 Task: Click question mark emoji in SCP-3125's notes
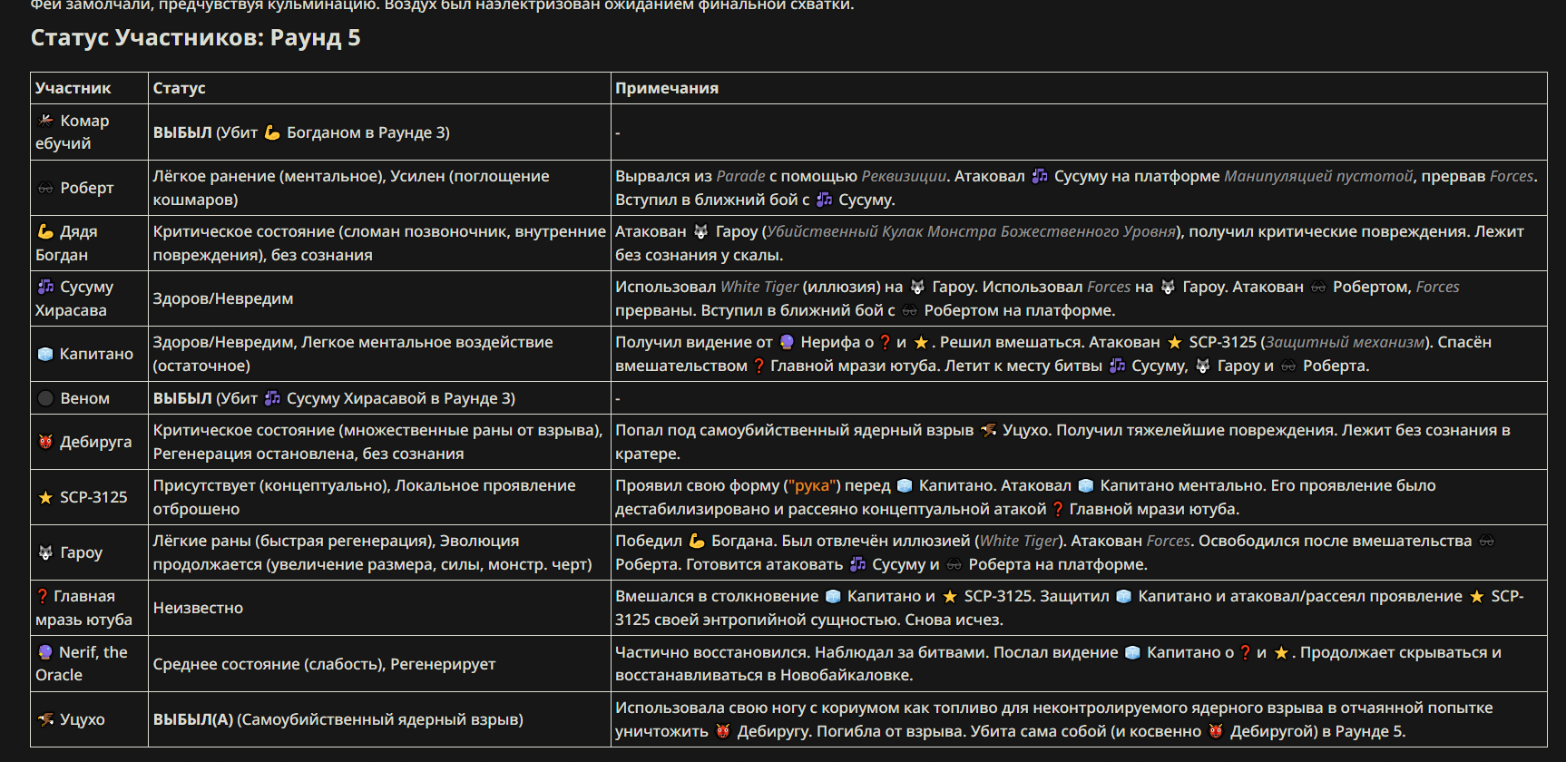click(x=1058, y=509)
